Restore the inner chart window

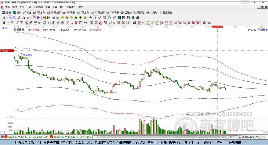click(x=262, y=7)
